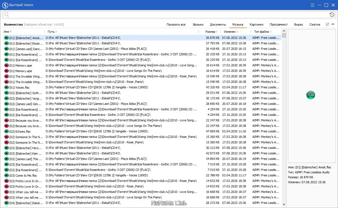Click file icon of (03) [Eisbrecher] Kein
This screenshot has height=208, width=338.
click(7, 153)
